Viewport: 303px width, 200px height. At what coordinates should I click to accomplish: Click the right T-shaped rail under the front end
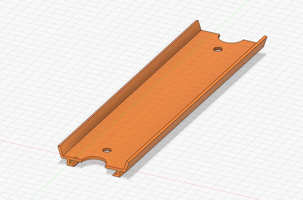[119, 174]
